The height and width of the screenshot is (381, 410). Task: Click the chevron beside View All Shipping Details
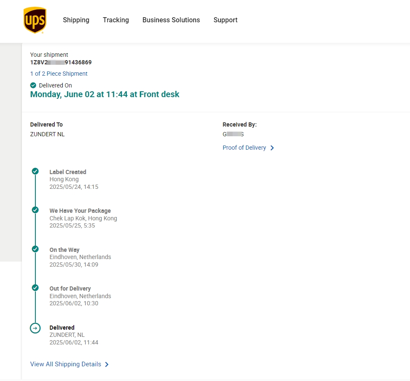tap(107, 364)
